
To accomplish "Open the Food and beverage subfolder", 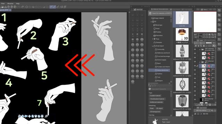I will [x=162, y=56].
